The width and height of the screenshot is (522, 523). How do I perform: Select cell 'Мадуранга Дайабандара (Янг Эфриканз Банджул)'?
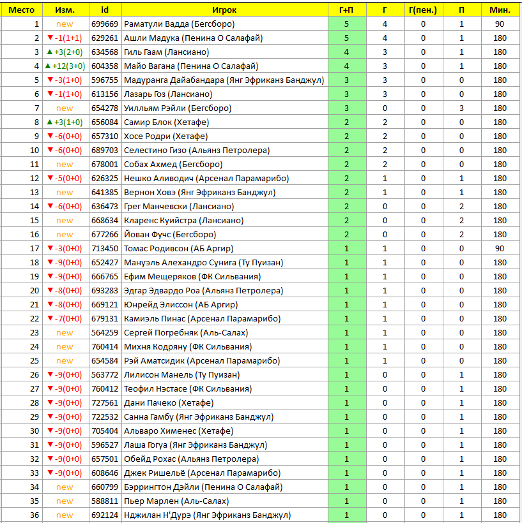(x=224, y=80)
